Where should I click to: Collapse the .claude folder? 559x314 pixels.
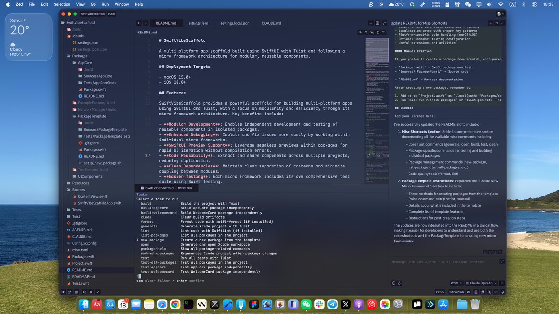pos(78,36)
